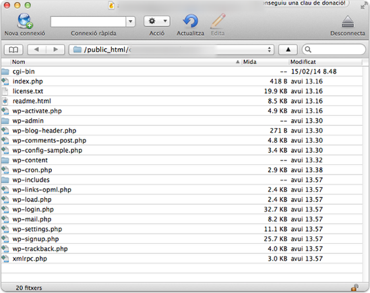The image size is (370, 293).
Task: Open the Connexió ràpida dropdown arrow
Action: (x=130, y=22)
